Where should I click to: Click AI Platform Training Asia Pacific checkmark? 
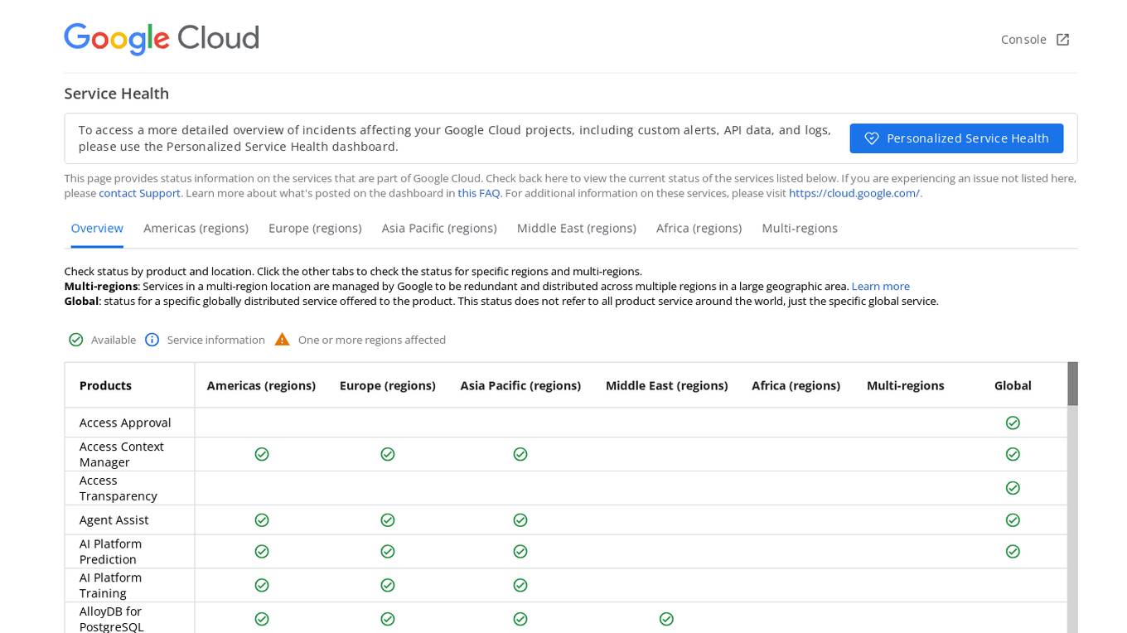pos(520,586)
